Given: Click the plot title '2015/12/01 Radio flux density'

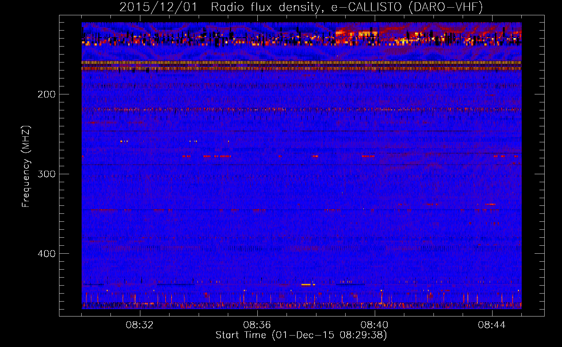Looking at the screenshot, I should point(301,7).
